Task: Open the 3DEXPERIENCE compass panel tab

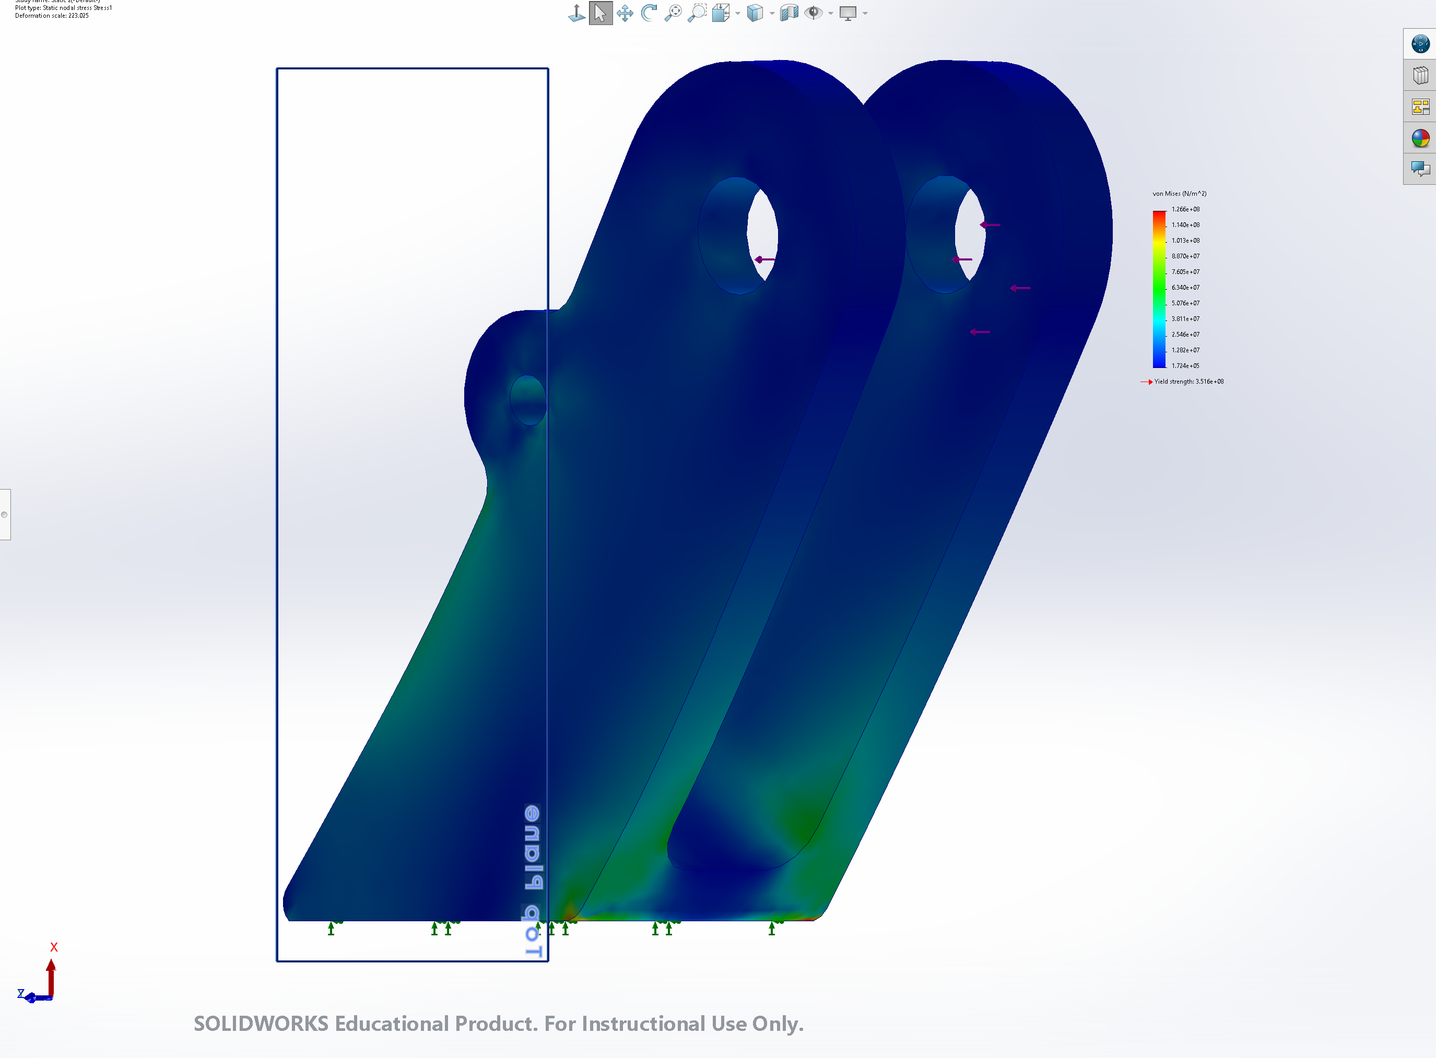Action: point(1420,44)
